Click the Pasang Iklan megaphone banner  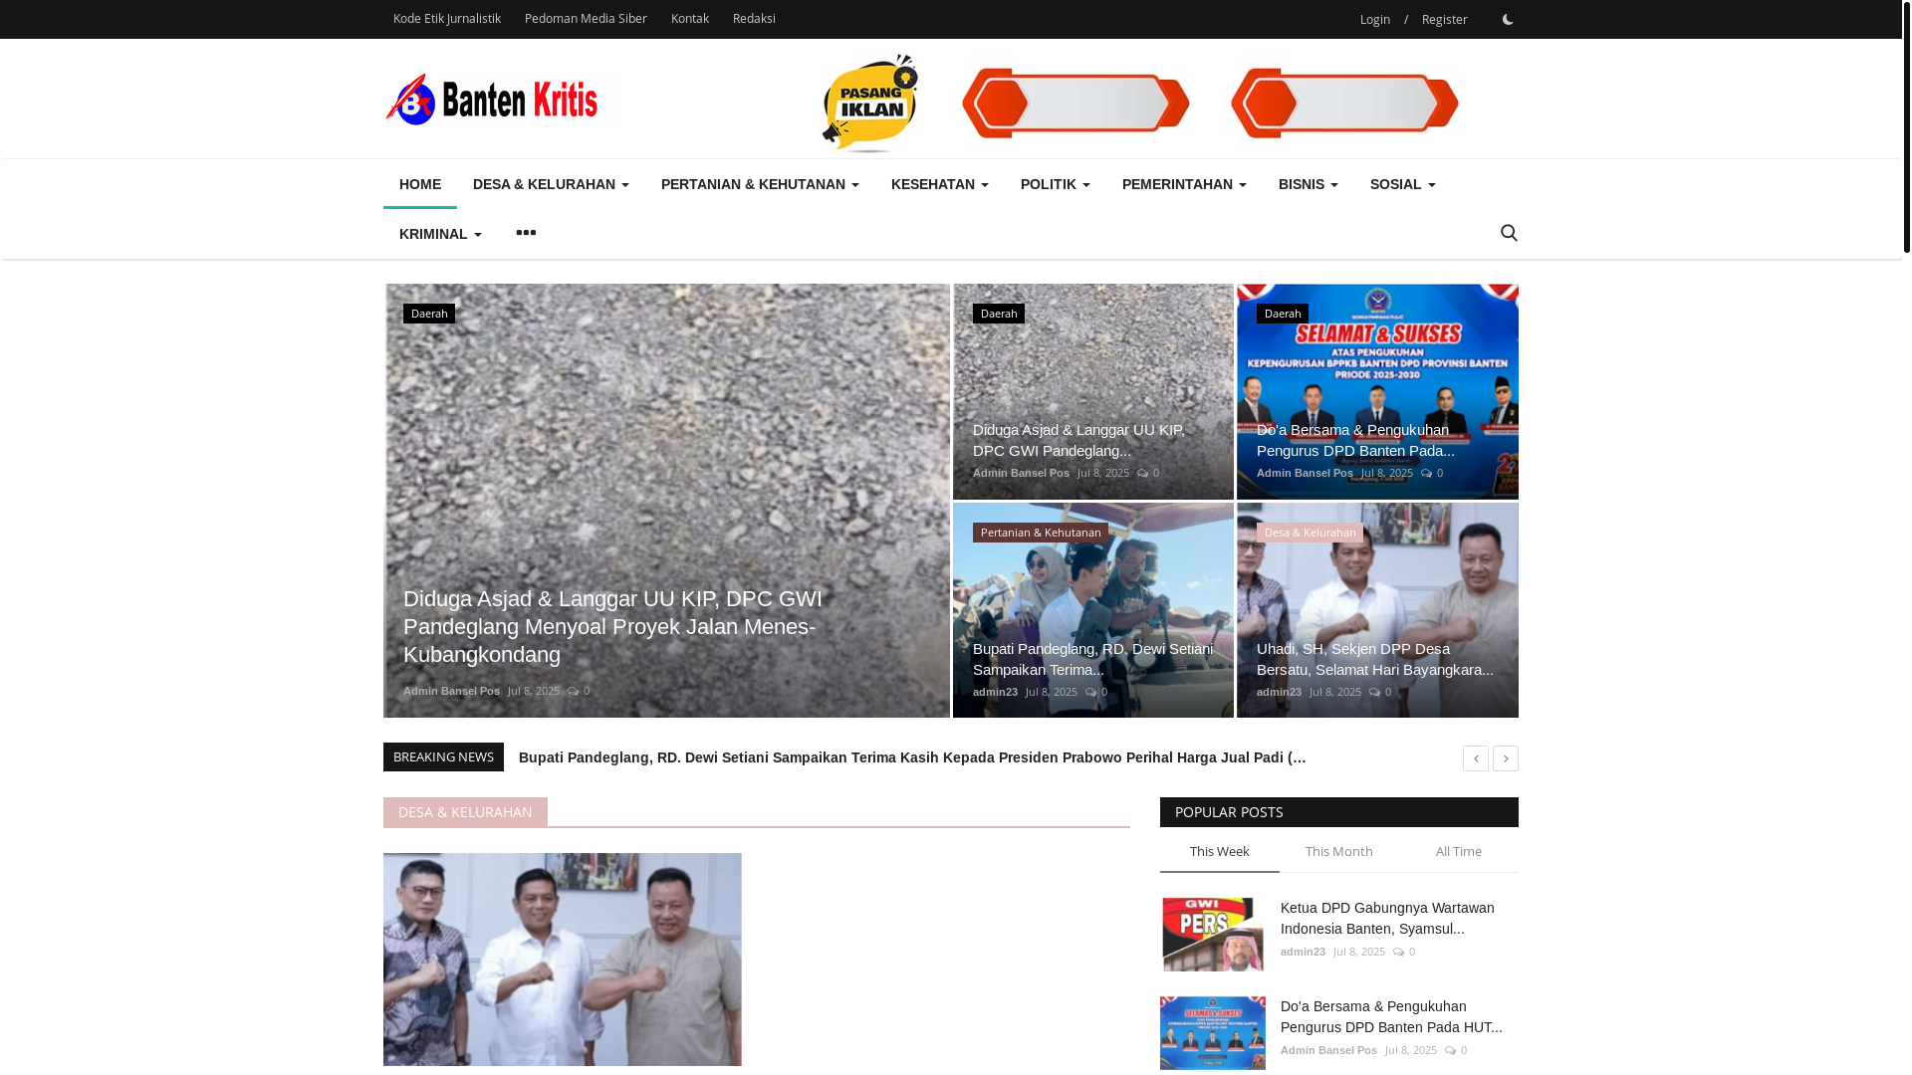[870, 103]
